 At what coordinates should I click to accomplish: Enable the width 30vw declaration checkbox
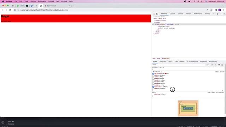[153, 79]
